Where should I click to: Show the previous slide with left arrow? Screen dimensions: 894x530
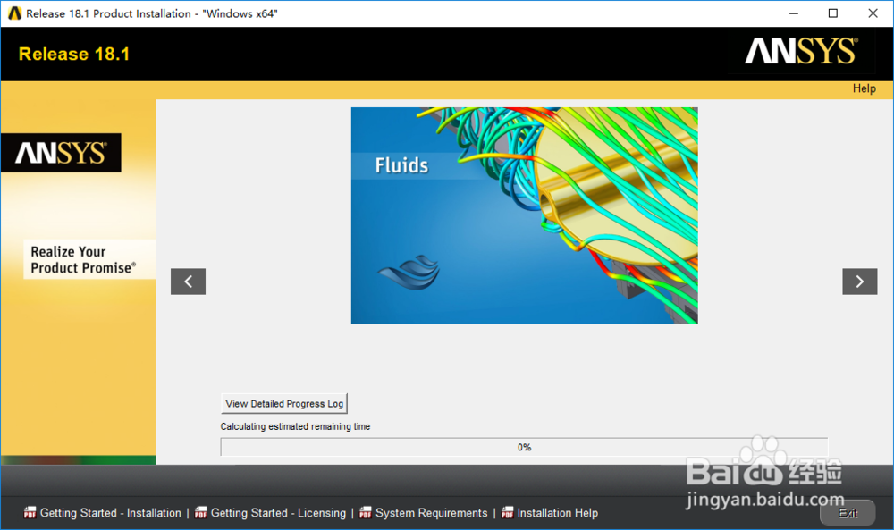(x=188, y=282)
